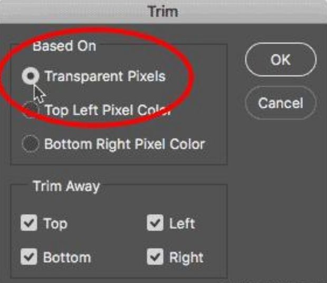Screen dimensions: 327x283
Task: Uncheck the Top trim checkbox
Action: click(28, 223)
